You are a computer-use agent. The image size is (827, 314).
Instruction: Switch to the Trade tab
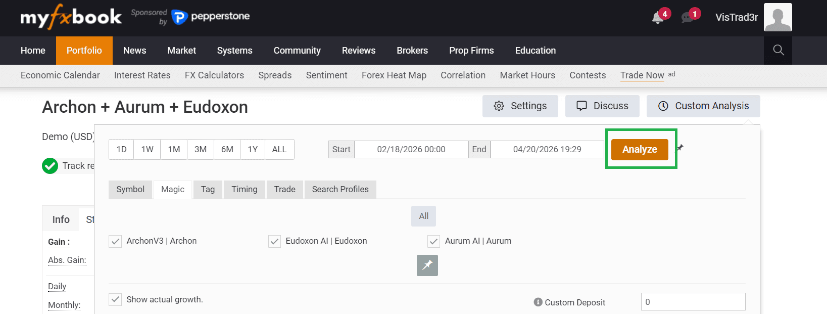(x=285, y=190)
